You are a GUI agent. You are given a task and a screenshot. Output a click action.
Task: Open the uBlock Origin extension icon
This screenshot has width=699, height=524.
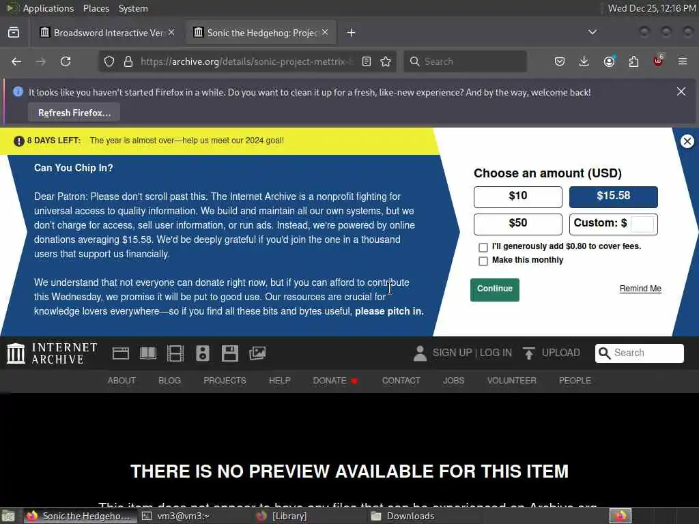click(x=658, y=61)
